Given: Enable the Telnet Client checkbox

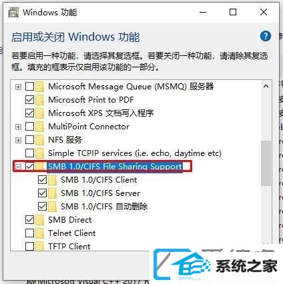Looking at the screenshot, I should point(29,233).
